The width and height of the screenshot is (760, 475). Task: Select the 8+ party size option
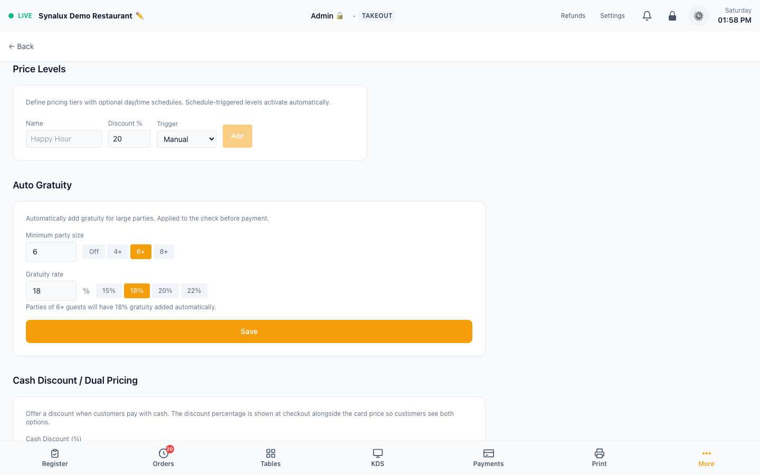(164, 252)
